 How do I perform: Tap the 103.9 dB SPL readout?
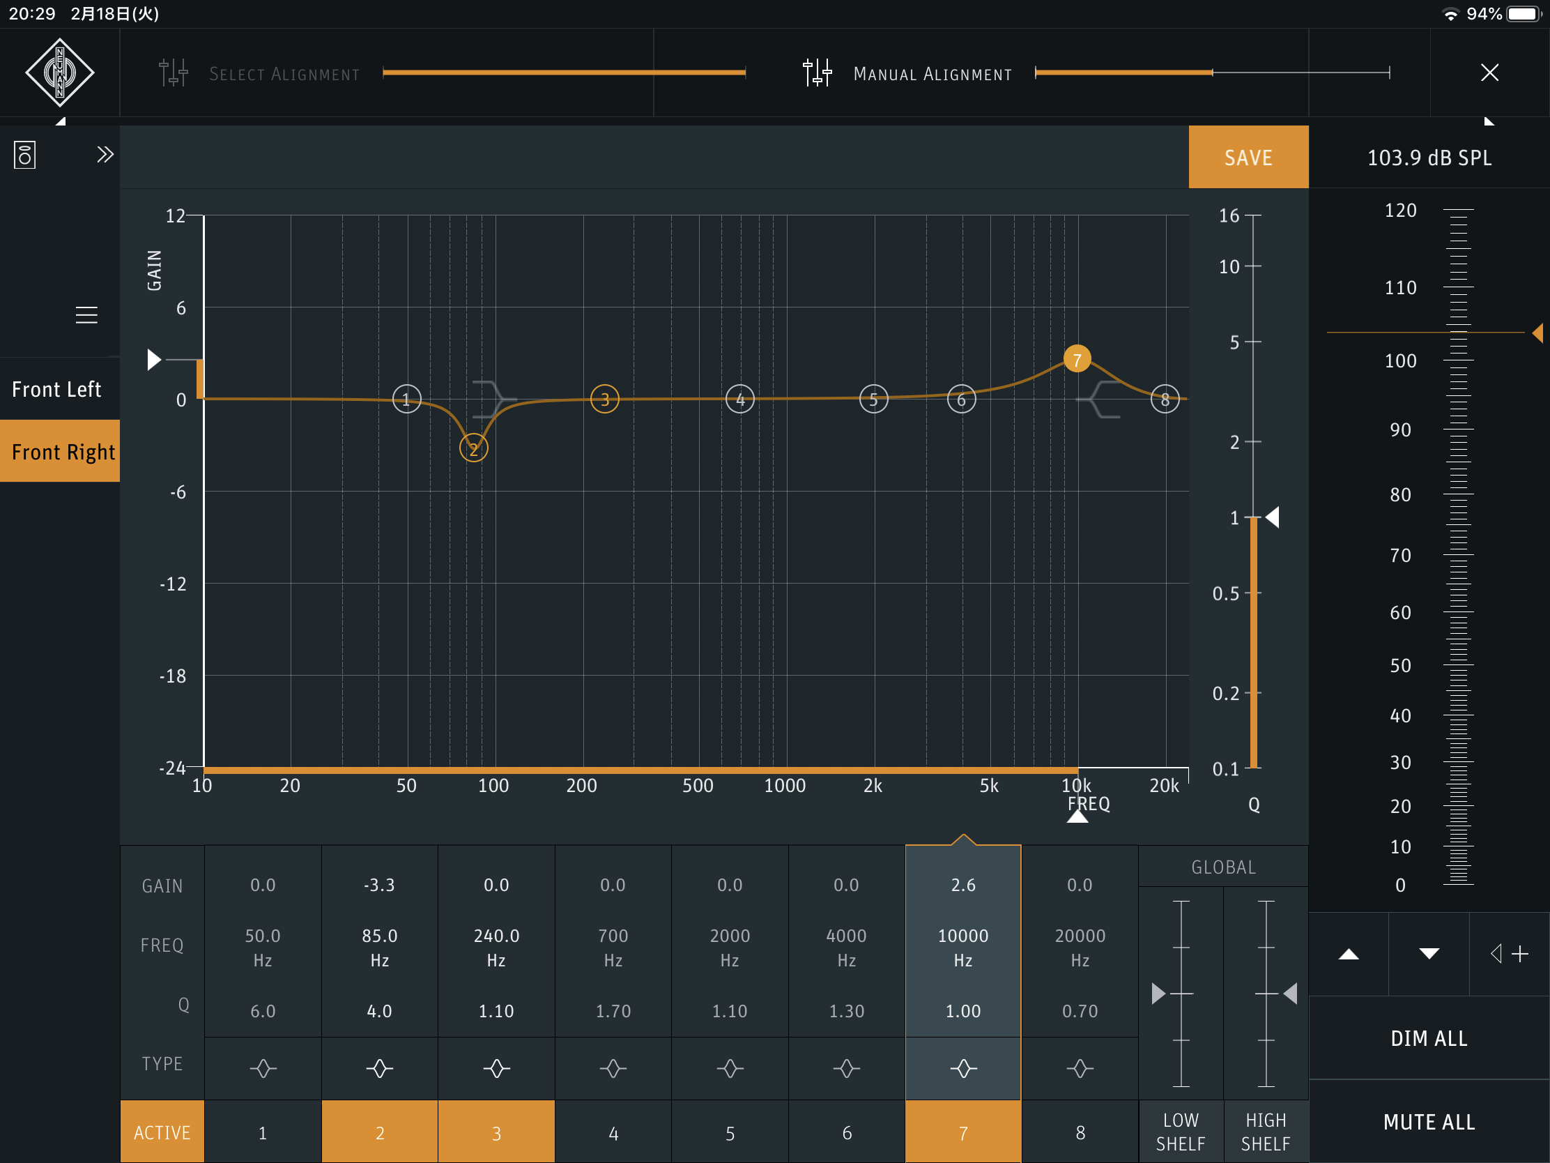coord(1429,158)
